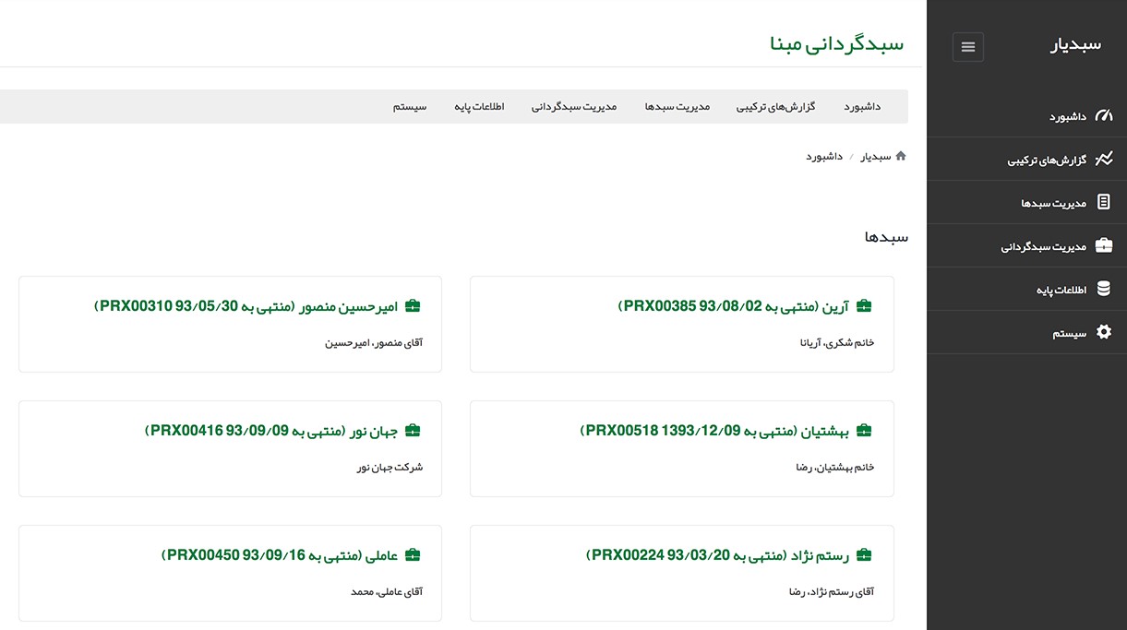Click briefcase icon on امیرحسین منصور card
The width and height of the screenshot is (1127, 630).
point(413,306)
